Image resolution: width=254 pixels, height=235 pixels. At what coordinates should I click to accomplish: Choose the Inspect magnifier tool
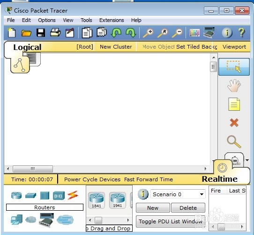[x=234, y=142]
